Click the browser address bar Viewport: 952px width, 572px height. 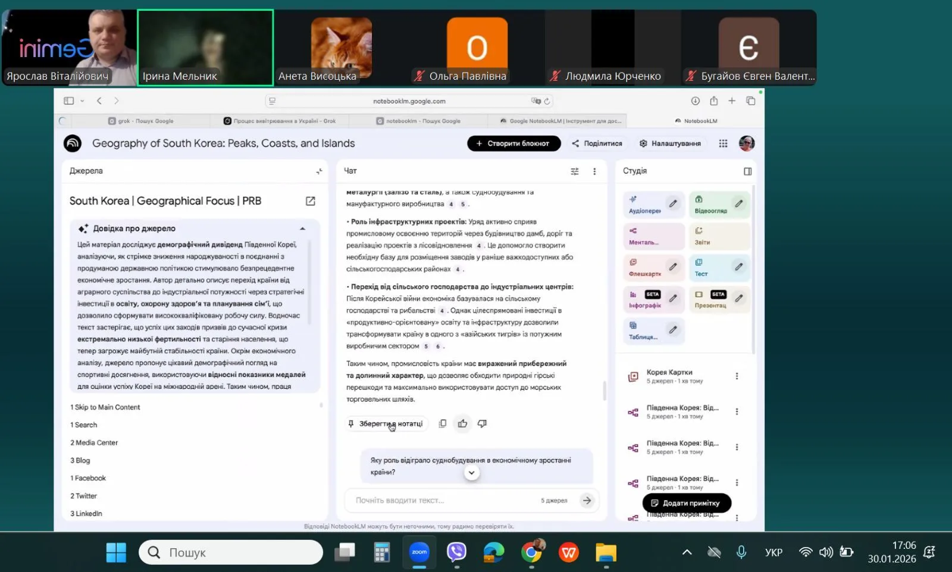click(409, 101)
